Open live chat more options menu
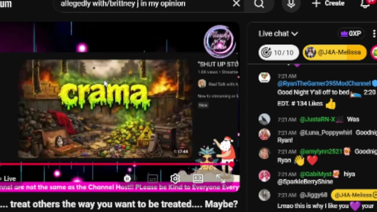The height and width of the screenshot is (212, 377). (374, 34)
